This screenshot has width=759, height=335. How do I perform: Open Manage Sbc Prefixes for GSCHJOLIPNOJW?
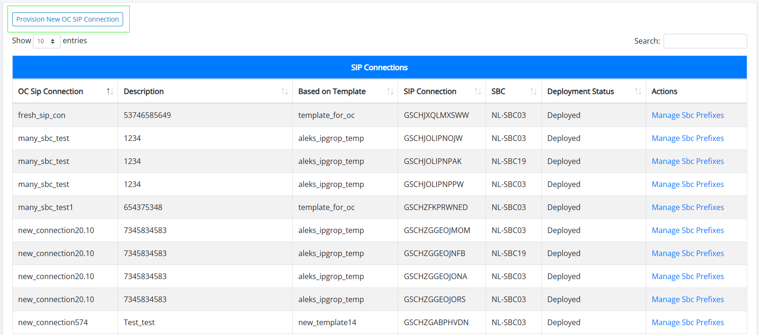click(x=687, y=138)
